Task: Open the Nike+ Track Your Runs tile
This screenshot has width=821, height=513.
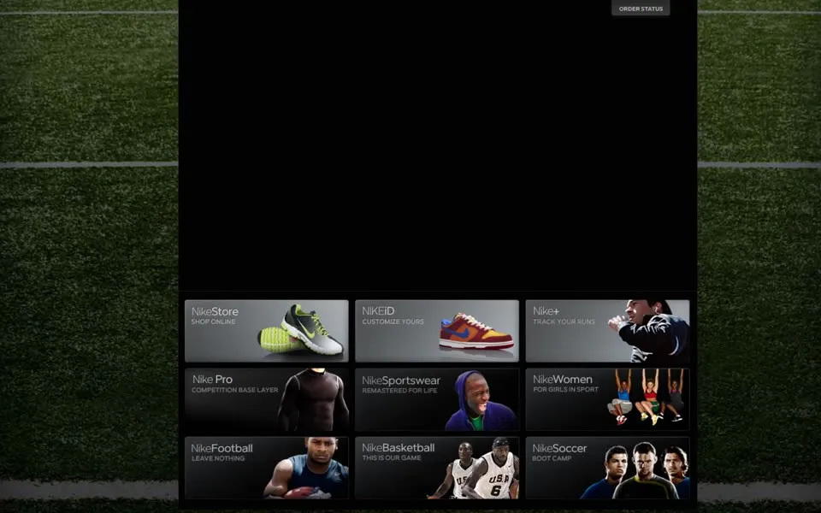Action: 607,331
